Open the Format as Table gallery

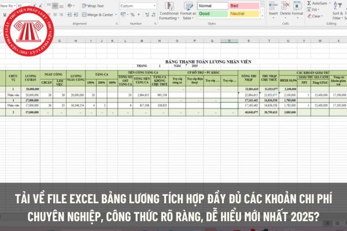pyautogui.click(x=188, y=11)
